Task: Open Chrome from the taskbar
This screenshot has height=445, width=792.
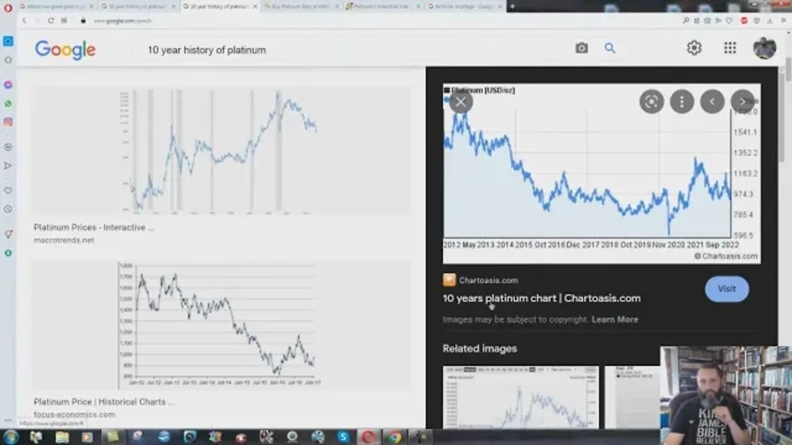Action: 395,437
